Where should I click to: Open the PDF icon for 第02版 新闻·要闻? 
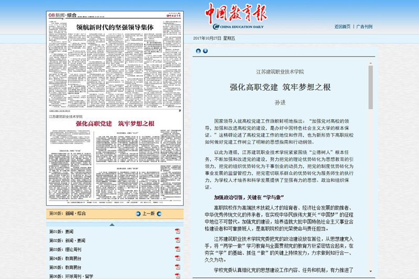(x=178, y=240)
